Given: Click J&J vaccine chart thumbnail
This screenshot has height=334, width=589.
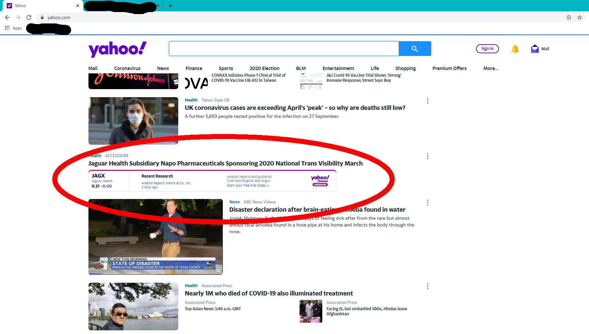Looking at the screenshot, I should (x=311, y=81).
